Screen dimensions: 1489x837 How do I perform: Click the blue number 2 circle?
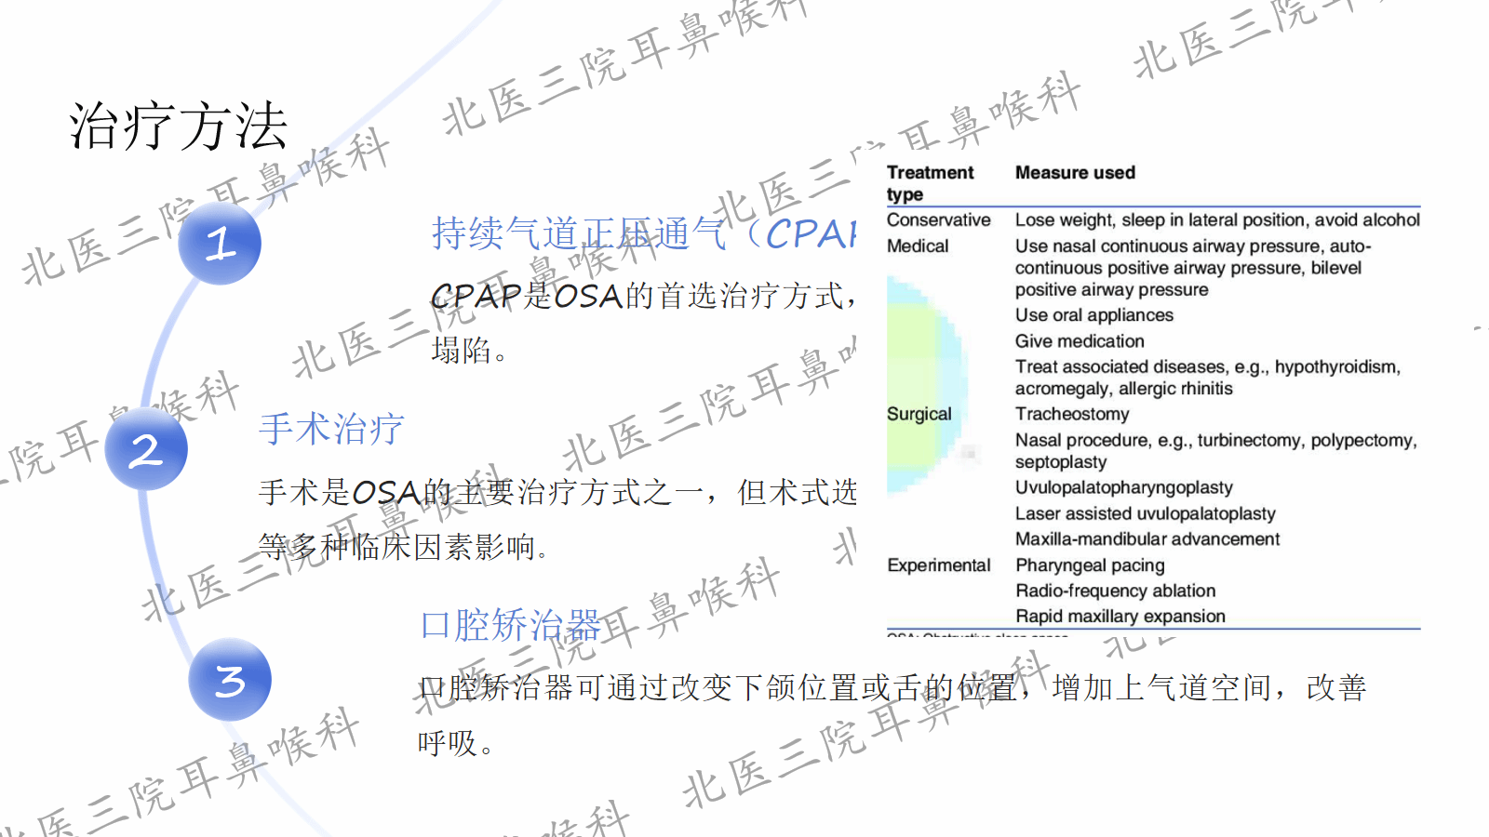(146, 450)
